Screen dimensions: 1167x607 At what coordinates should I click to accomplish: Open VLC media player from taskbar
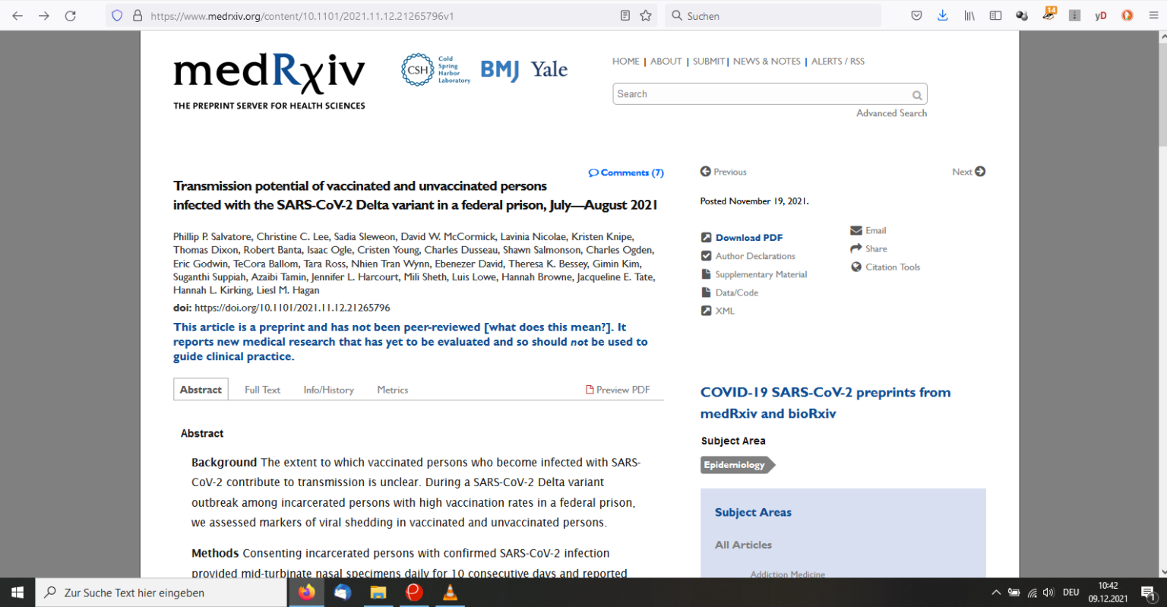pyautogui.click(x=450, y=593)
